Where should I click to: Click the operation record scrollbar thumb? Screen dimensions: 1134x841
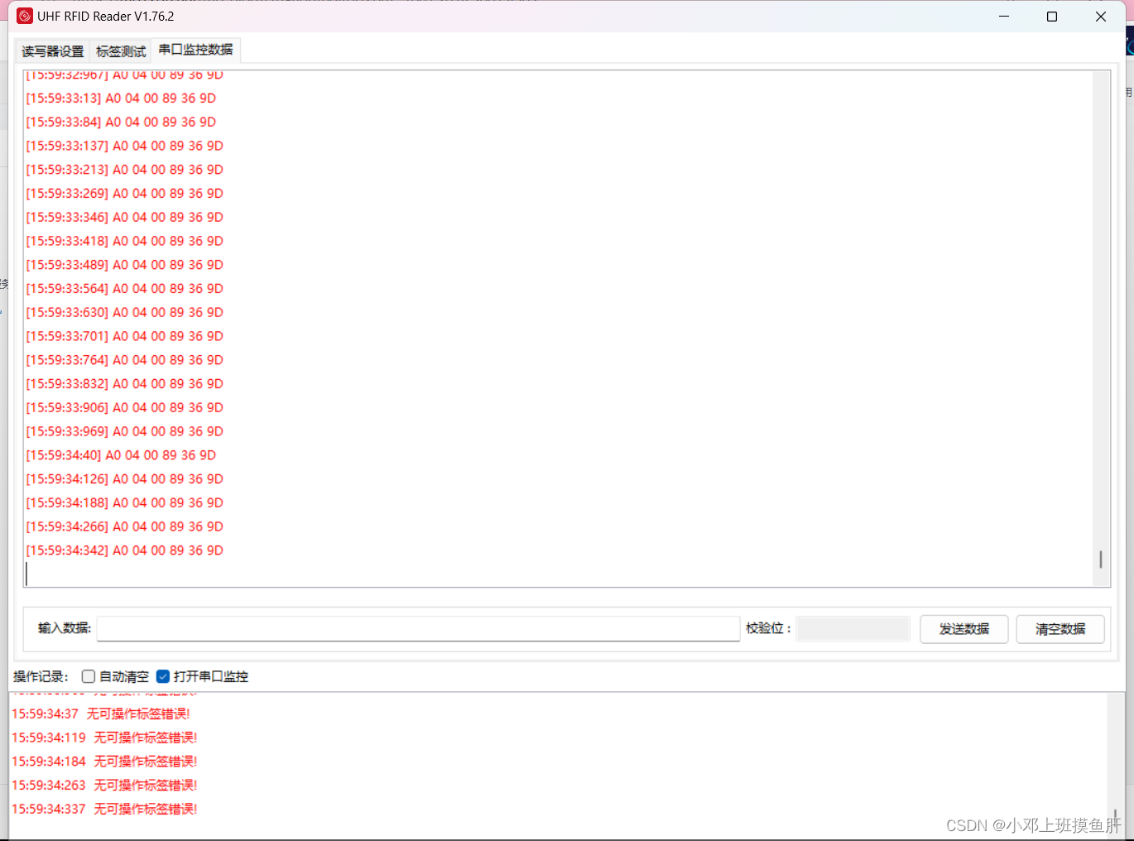pos(1116,818)
